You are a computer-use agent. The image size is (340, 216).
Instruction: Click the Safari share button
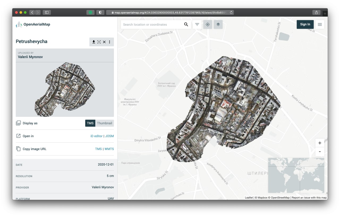click(316, 12)
